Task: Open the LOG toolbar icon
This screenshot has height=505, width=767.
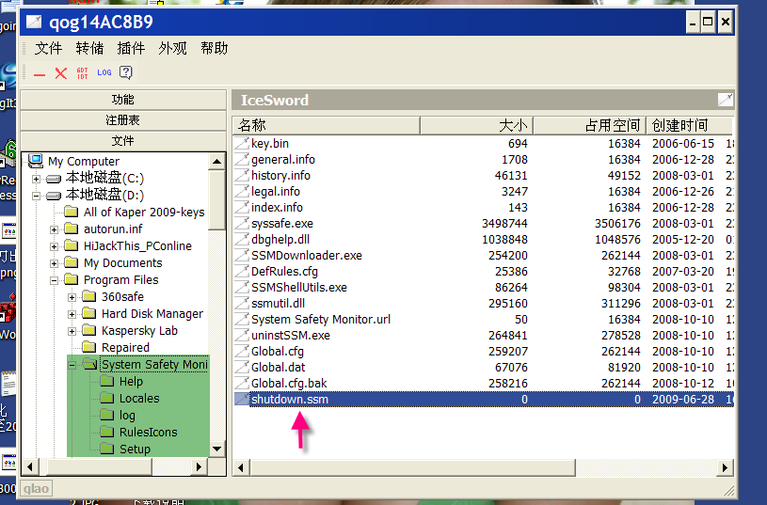Action: pyautogui.click(x=104, y=72)
